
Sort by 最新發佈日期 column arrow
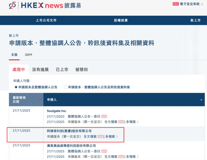[x=40, y=99]
